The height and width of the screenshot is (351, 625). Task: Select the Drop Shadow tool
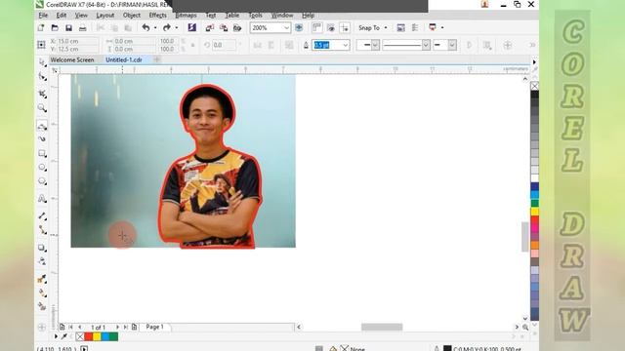(42, 248)
